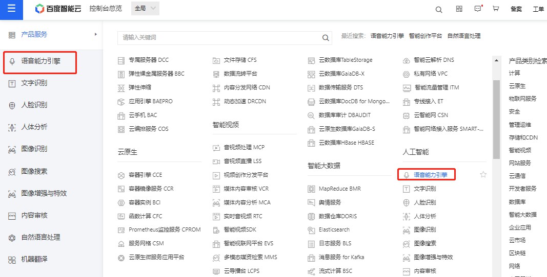547x277 pixels.
Task: Open the 全局 region dropdown
Action: [145, 8]
